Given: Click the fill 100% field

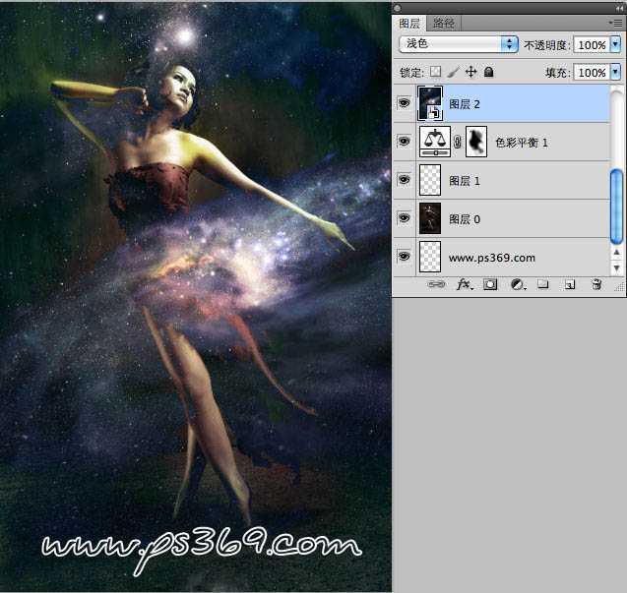Looking at the screenshot, I should click(x=593, y=73).
